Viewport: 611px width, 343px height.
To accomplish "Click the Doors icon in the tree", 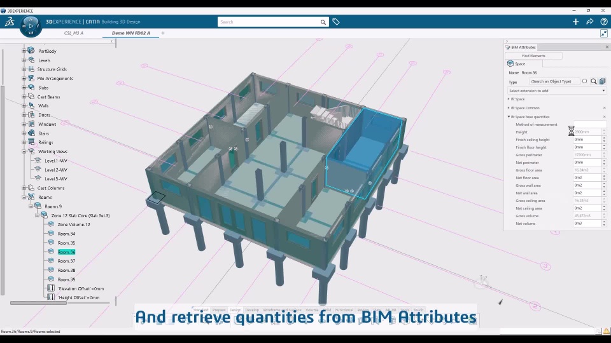I will pyautogui.click(x=31, y=115).
